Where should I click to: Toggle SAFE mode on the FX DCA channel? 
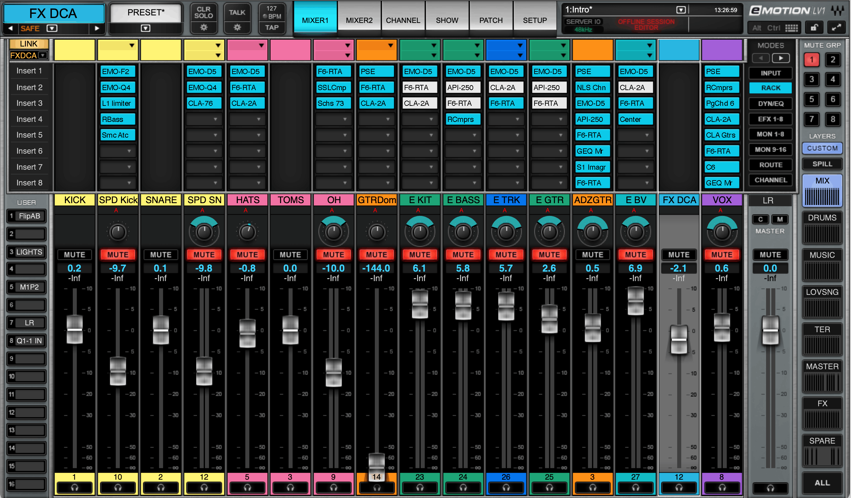point(30,29)
